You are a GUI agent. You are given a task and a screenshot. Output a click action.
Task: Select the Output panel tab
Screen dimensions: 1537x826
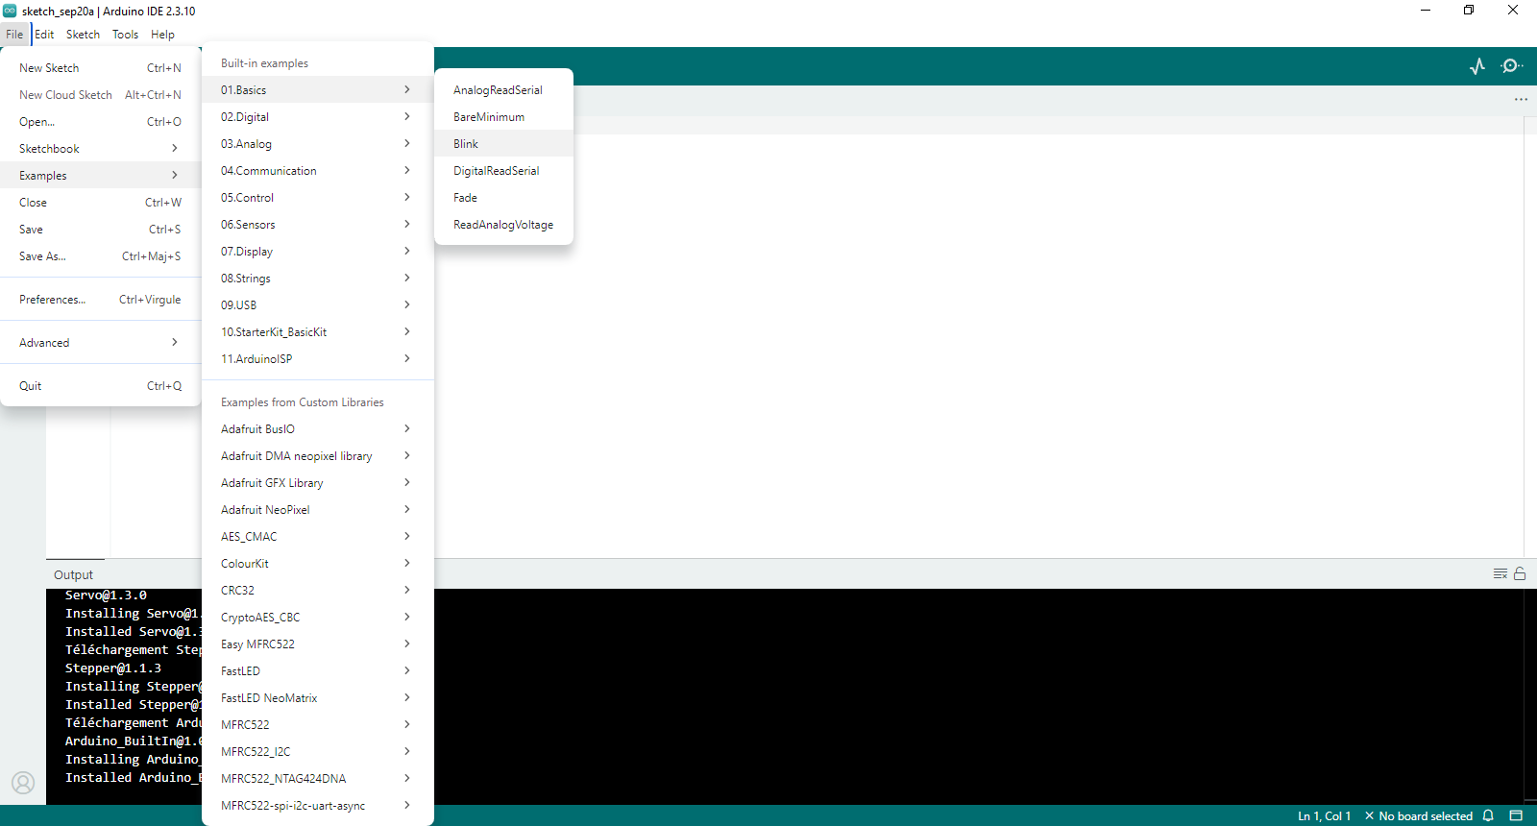(74, 574)
